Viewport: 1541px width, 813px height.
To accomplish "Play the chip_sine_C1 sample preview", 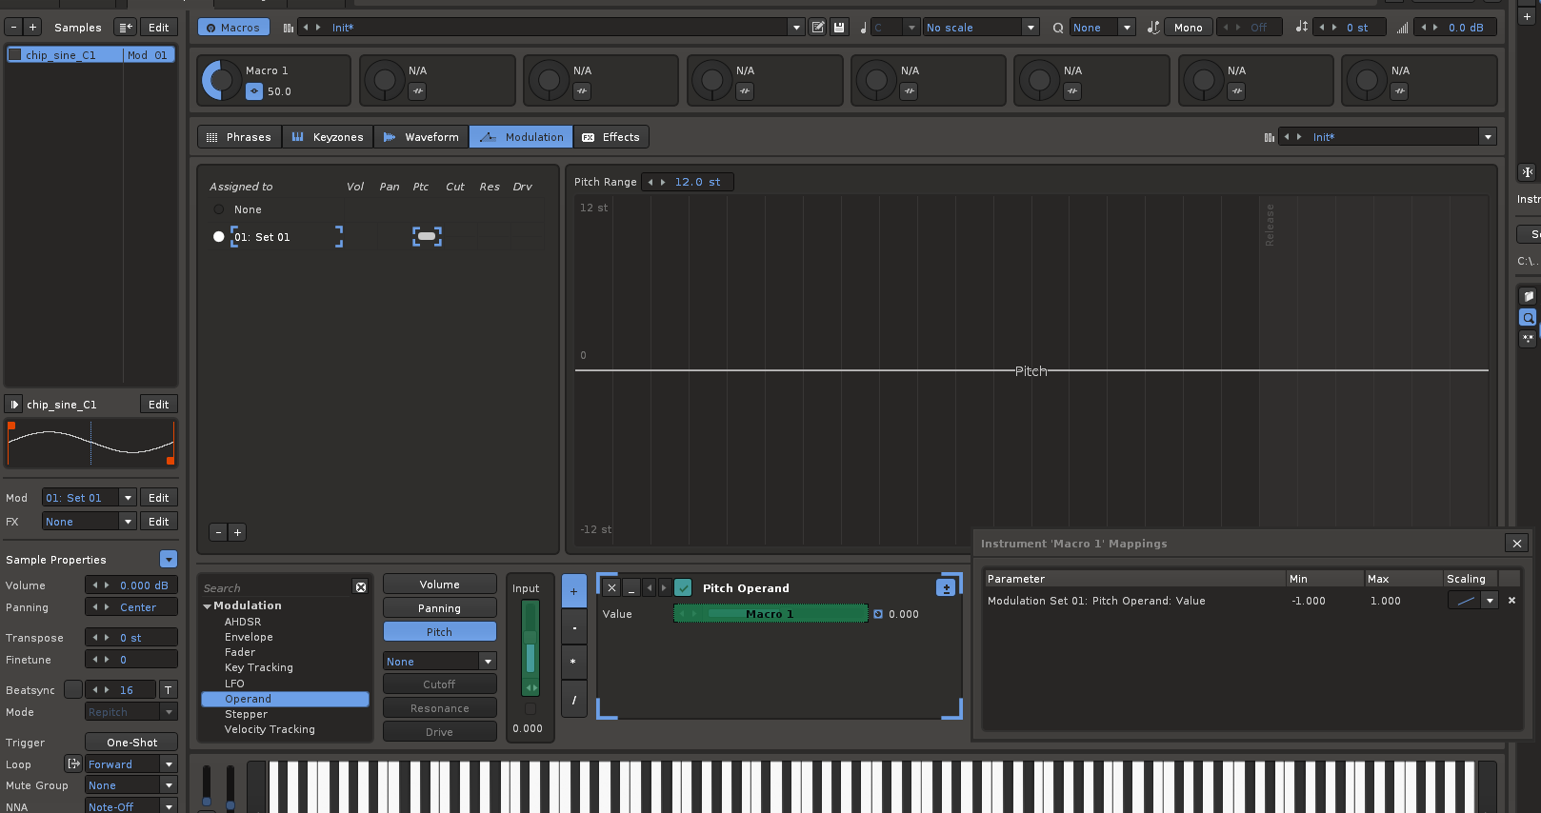I will pos(14,405).
